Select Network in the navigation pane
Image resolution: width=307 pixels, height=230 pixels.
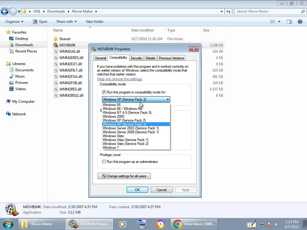point(19,114)
